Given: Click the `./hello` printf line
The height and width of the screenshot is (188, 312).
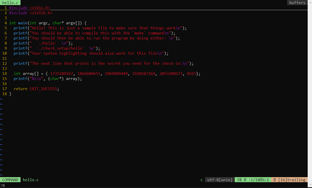Looking at the screenshot, I should coord(43,43).
